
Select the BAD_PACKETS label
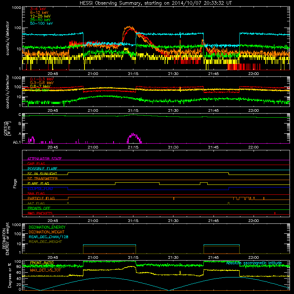click(40, 213)
